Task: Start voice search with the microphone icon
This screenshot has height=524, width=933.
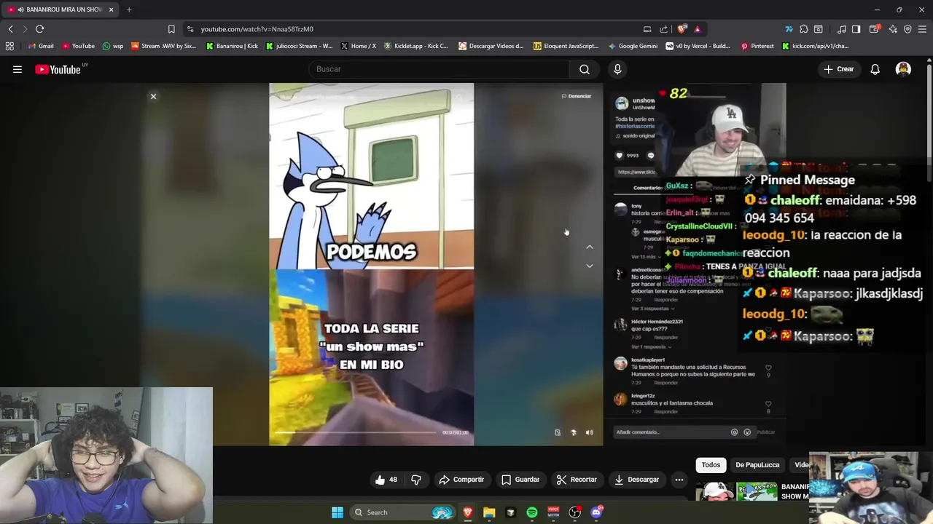Action: [x=617, y=69]
